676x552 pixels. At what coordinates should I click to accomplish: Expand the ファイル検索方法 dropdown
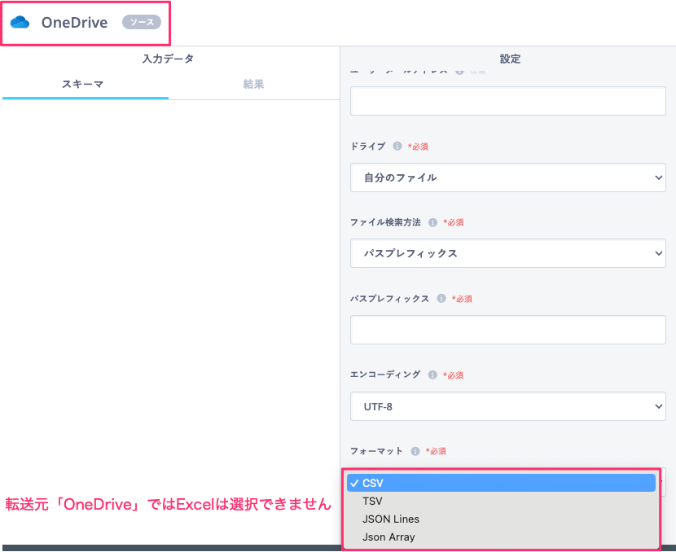tap(508, 253)
